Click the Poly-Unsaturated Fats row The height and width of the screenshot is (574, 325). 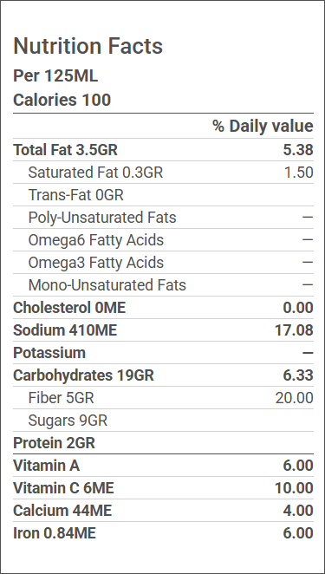[x=163, y=218]
